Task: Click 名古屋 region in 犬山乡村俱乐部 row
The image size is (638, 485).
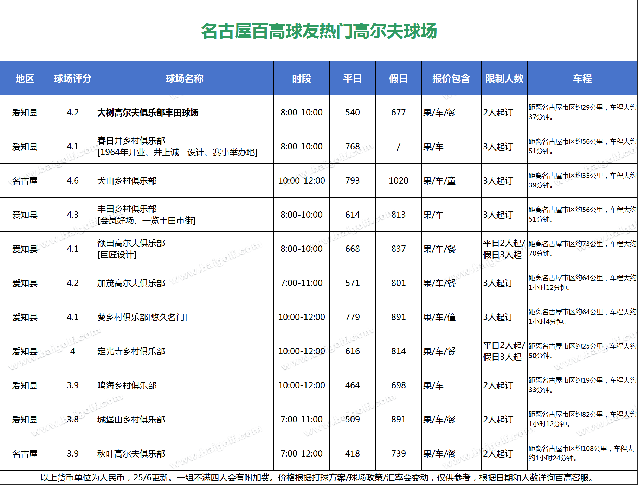Action: coord(25,181)
